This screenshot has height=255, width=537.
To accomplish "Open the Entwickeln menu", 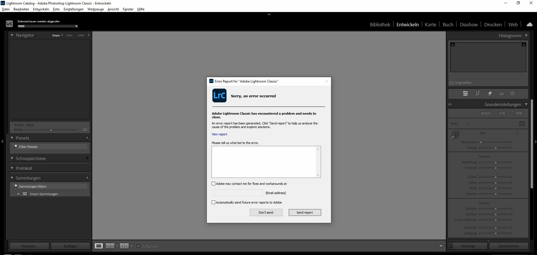I will pyautogui.click(x=41, y=9).
